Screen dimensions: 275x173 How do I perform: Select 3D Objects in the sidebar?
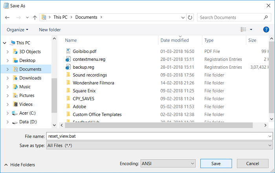coord(30,51)
